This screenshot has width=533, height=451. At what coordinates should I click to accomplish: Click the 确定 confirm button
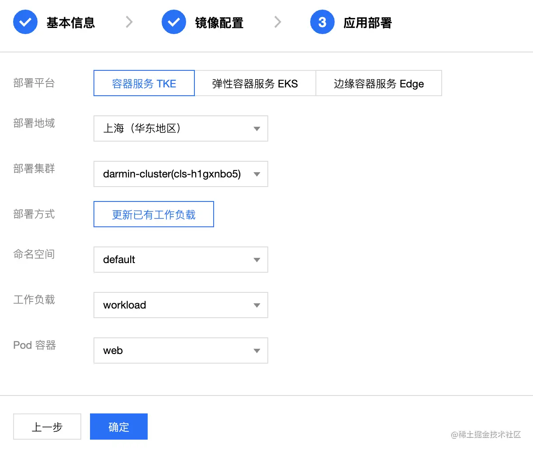click(119, 427)
